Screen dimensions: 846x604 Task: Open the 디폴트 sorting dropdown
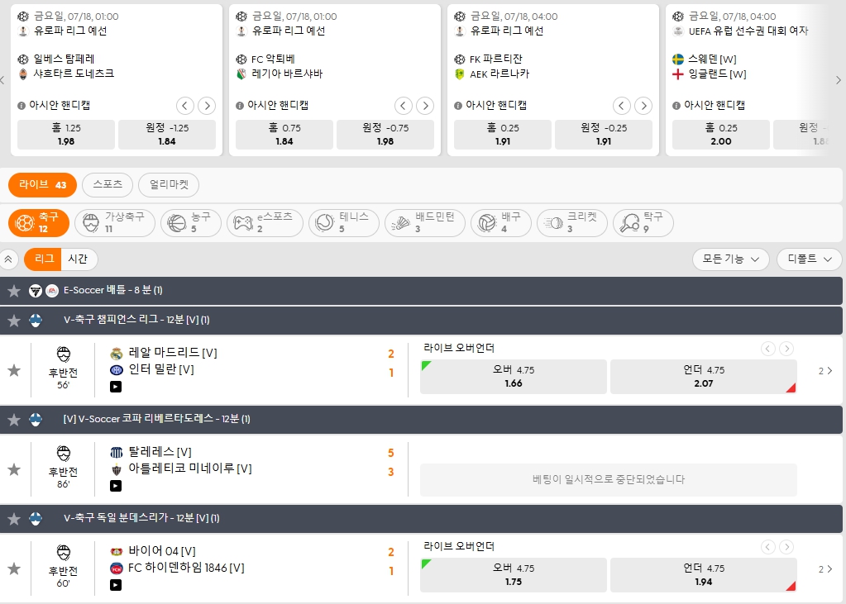tap(808, 259)
